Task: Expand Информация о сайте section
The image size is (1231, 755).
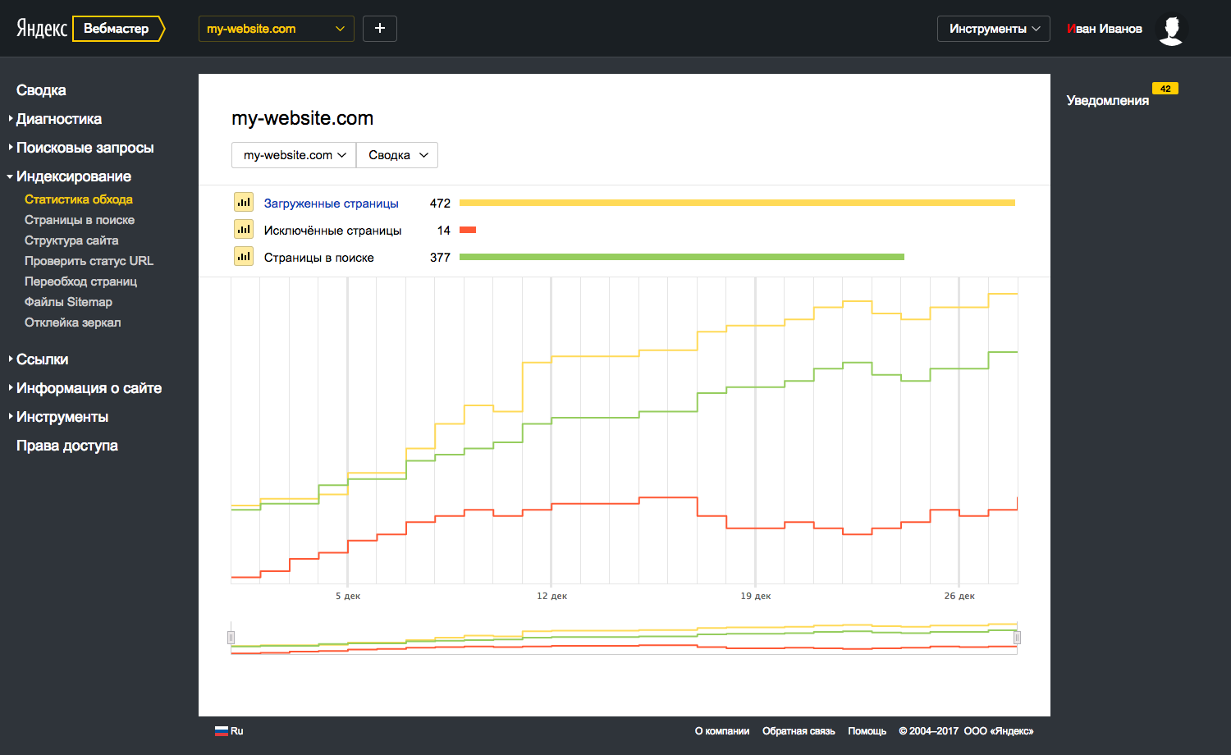Action: click(x=89, y=388)
